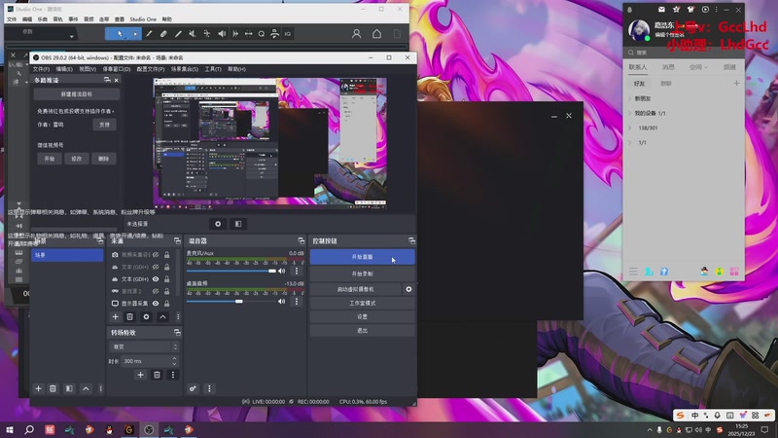The height and width of the screenshot is (438, 778).
Task: Open the QQ main menu hamburger icon
Action: (633, 272)
